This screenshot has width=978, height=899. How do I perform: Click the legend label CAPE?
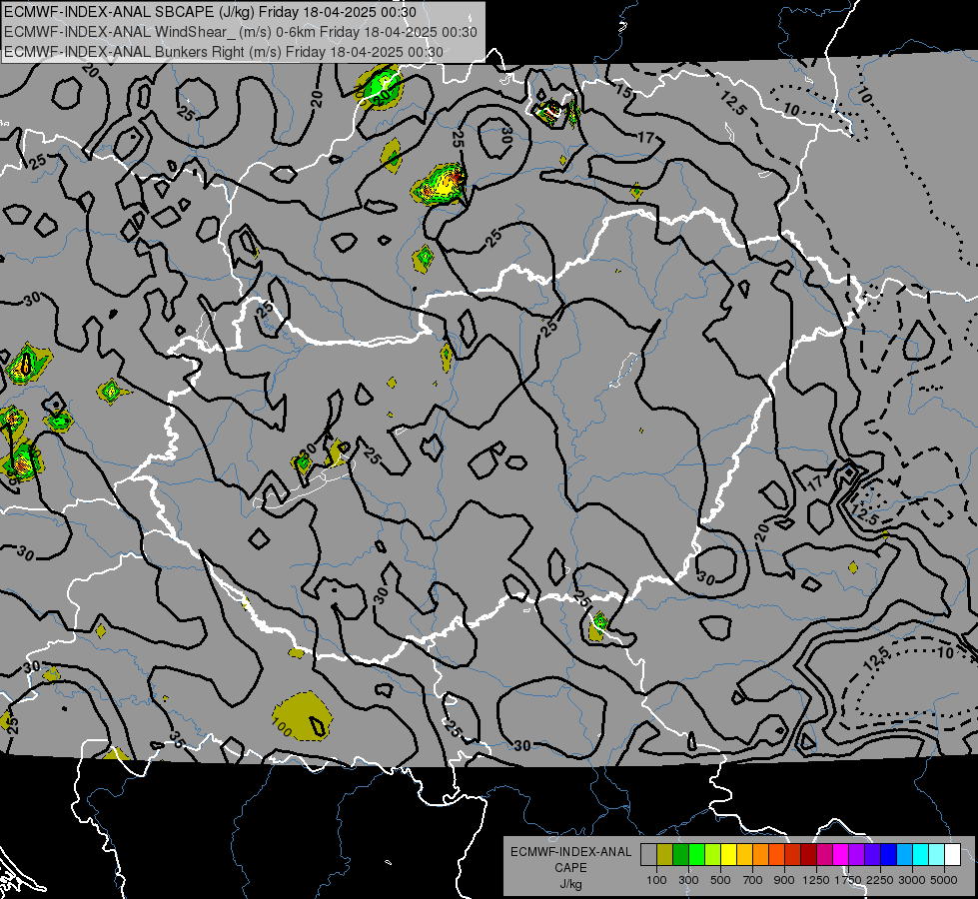pyautogui.click(x=571, y=868)
